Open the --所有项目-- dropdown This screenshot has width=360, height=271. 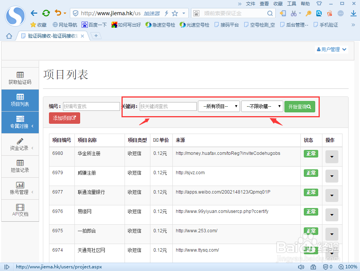[x=219, y=106]
